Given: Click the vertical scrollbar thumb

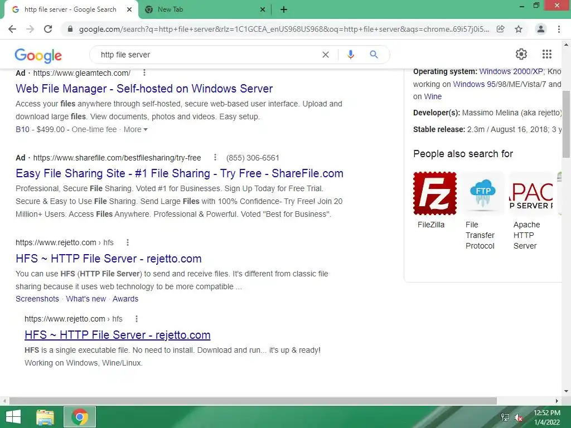Looking at the screenshot, I should 567,124.
